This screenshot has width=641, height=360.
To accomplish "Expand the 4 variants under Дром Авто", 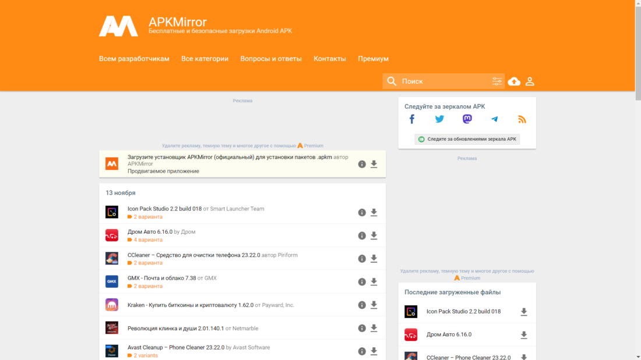I will (x=147, y=240).
